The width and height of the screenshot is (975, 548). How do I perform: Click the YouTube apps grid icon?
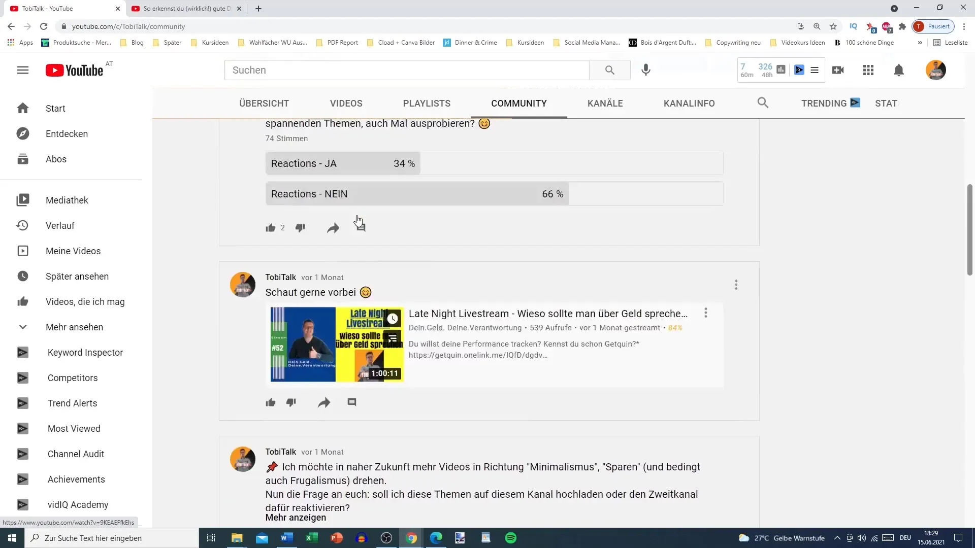pyautogui.click(x=868, y=70)
